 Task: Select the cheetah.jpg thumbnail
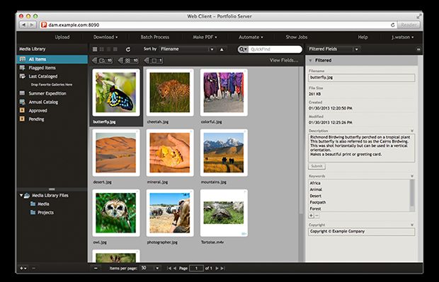[170, 93]
